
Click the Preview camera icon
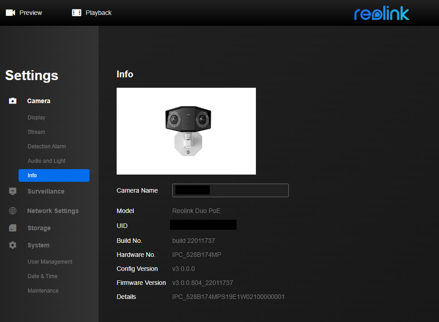click(10, 12)
